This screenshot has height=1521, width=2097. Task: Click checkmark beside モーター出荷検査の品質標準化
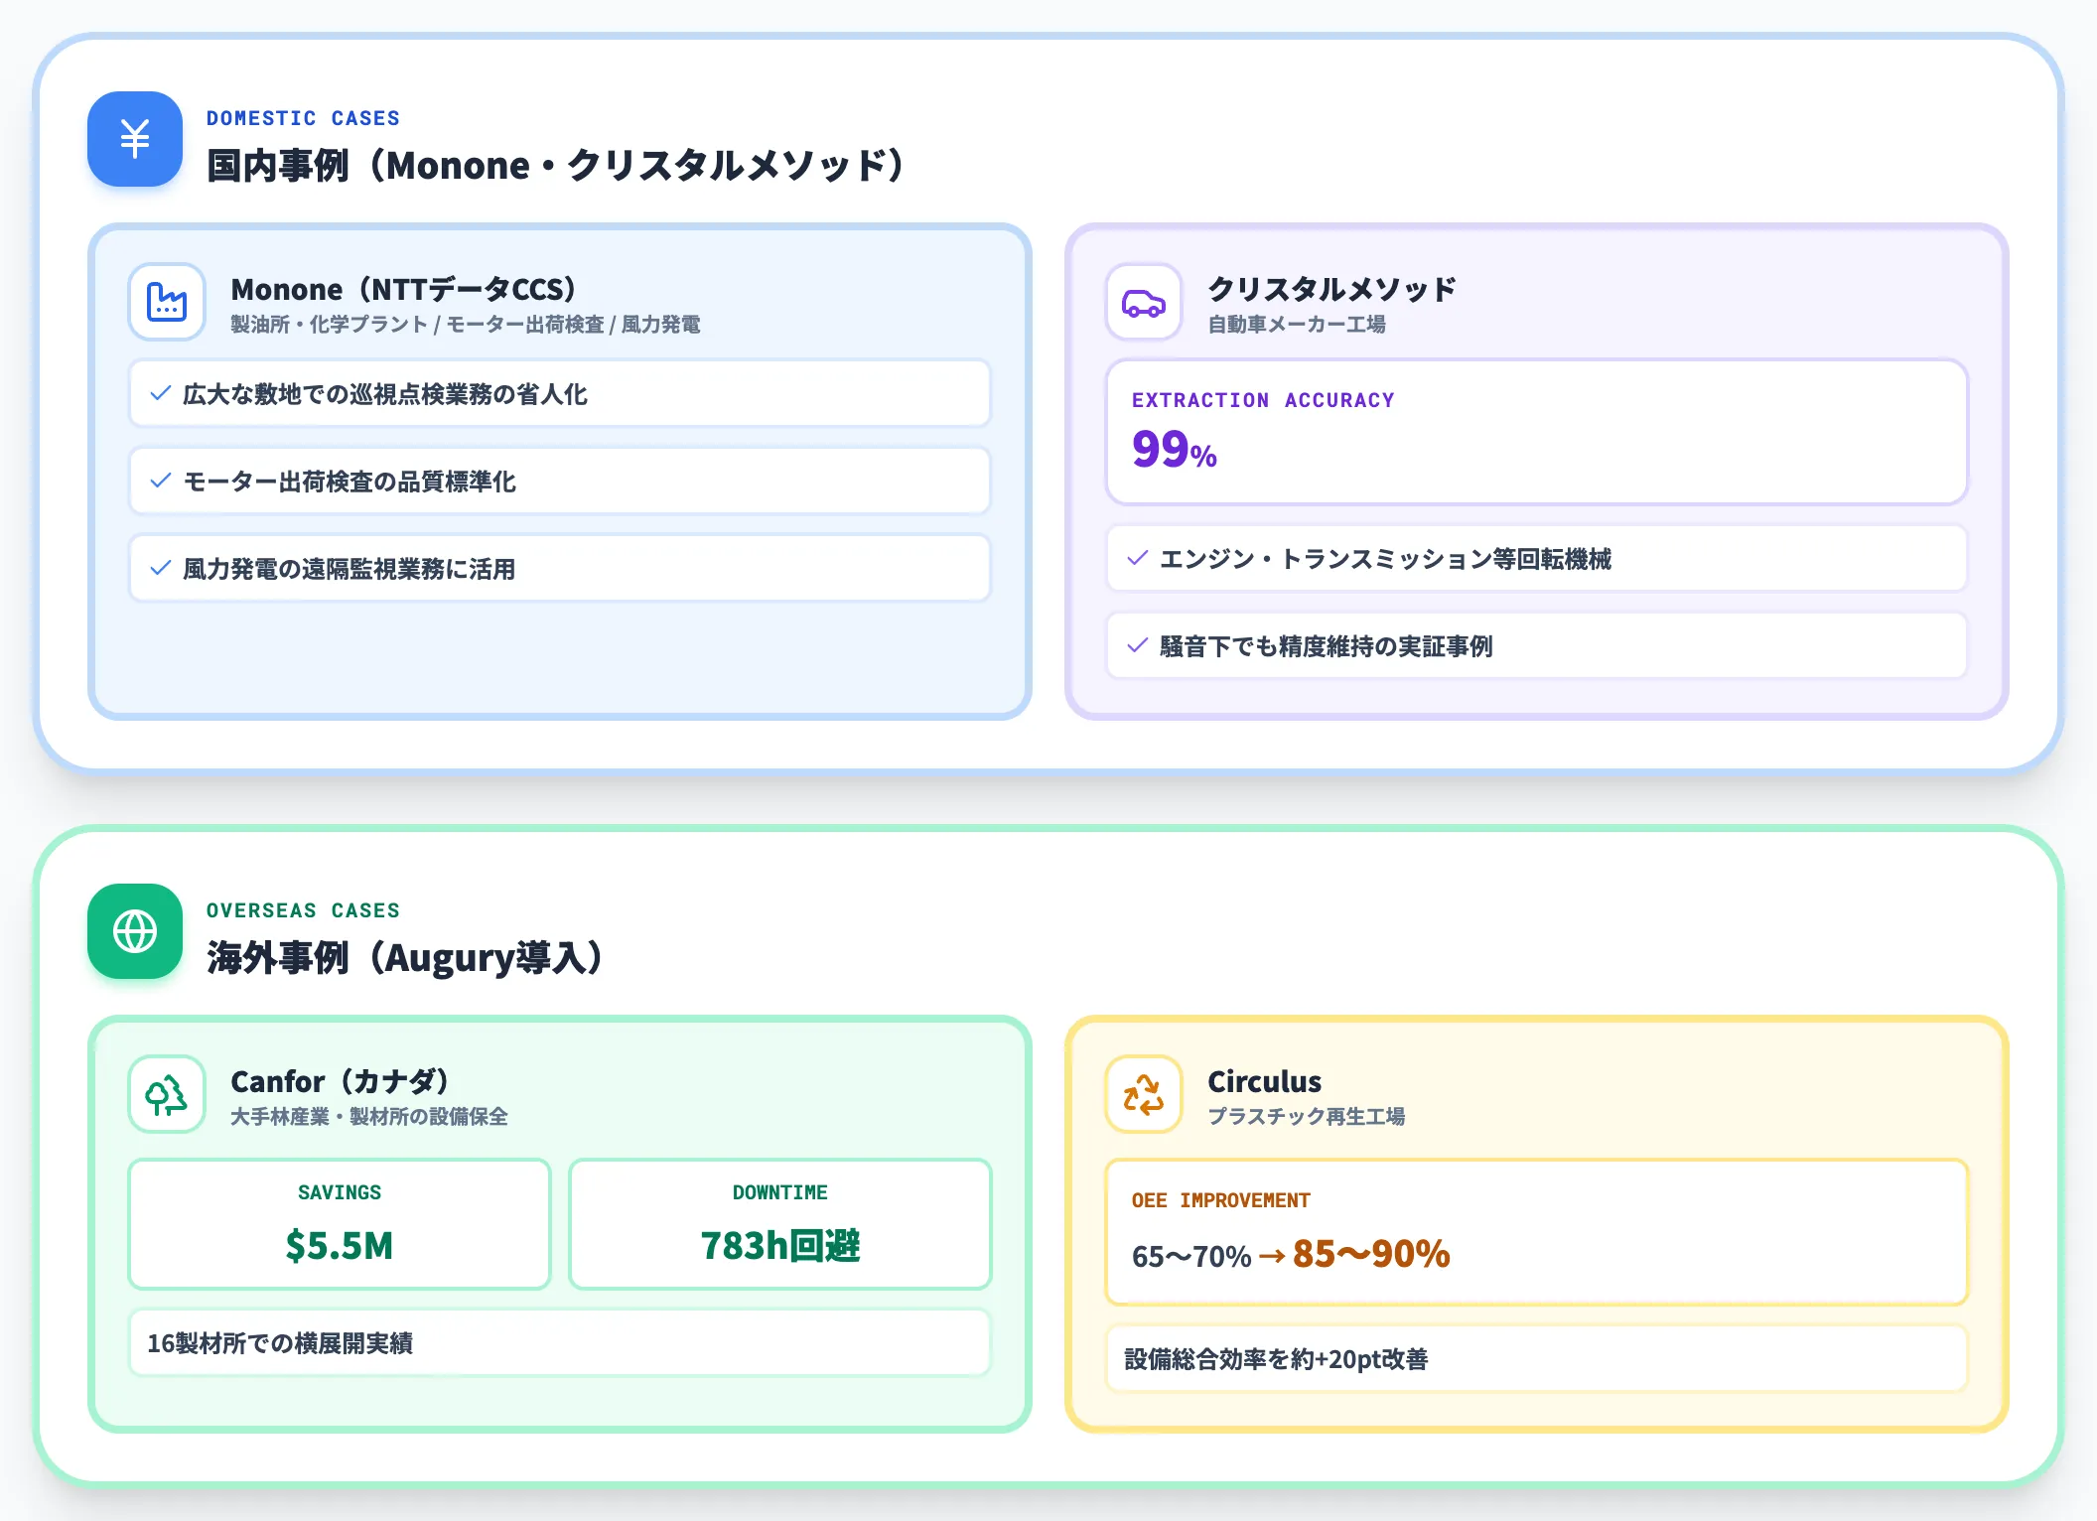tap(160, 482)
